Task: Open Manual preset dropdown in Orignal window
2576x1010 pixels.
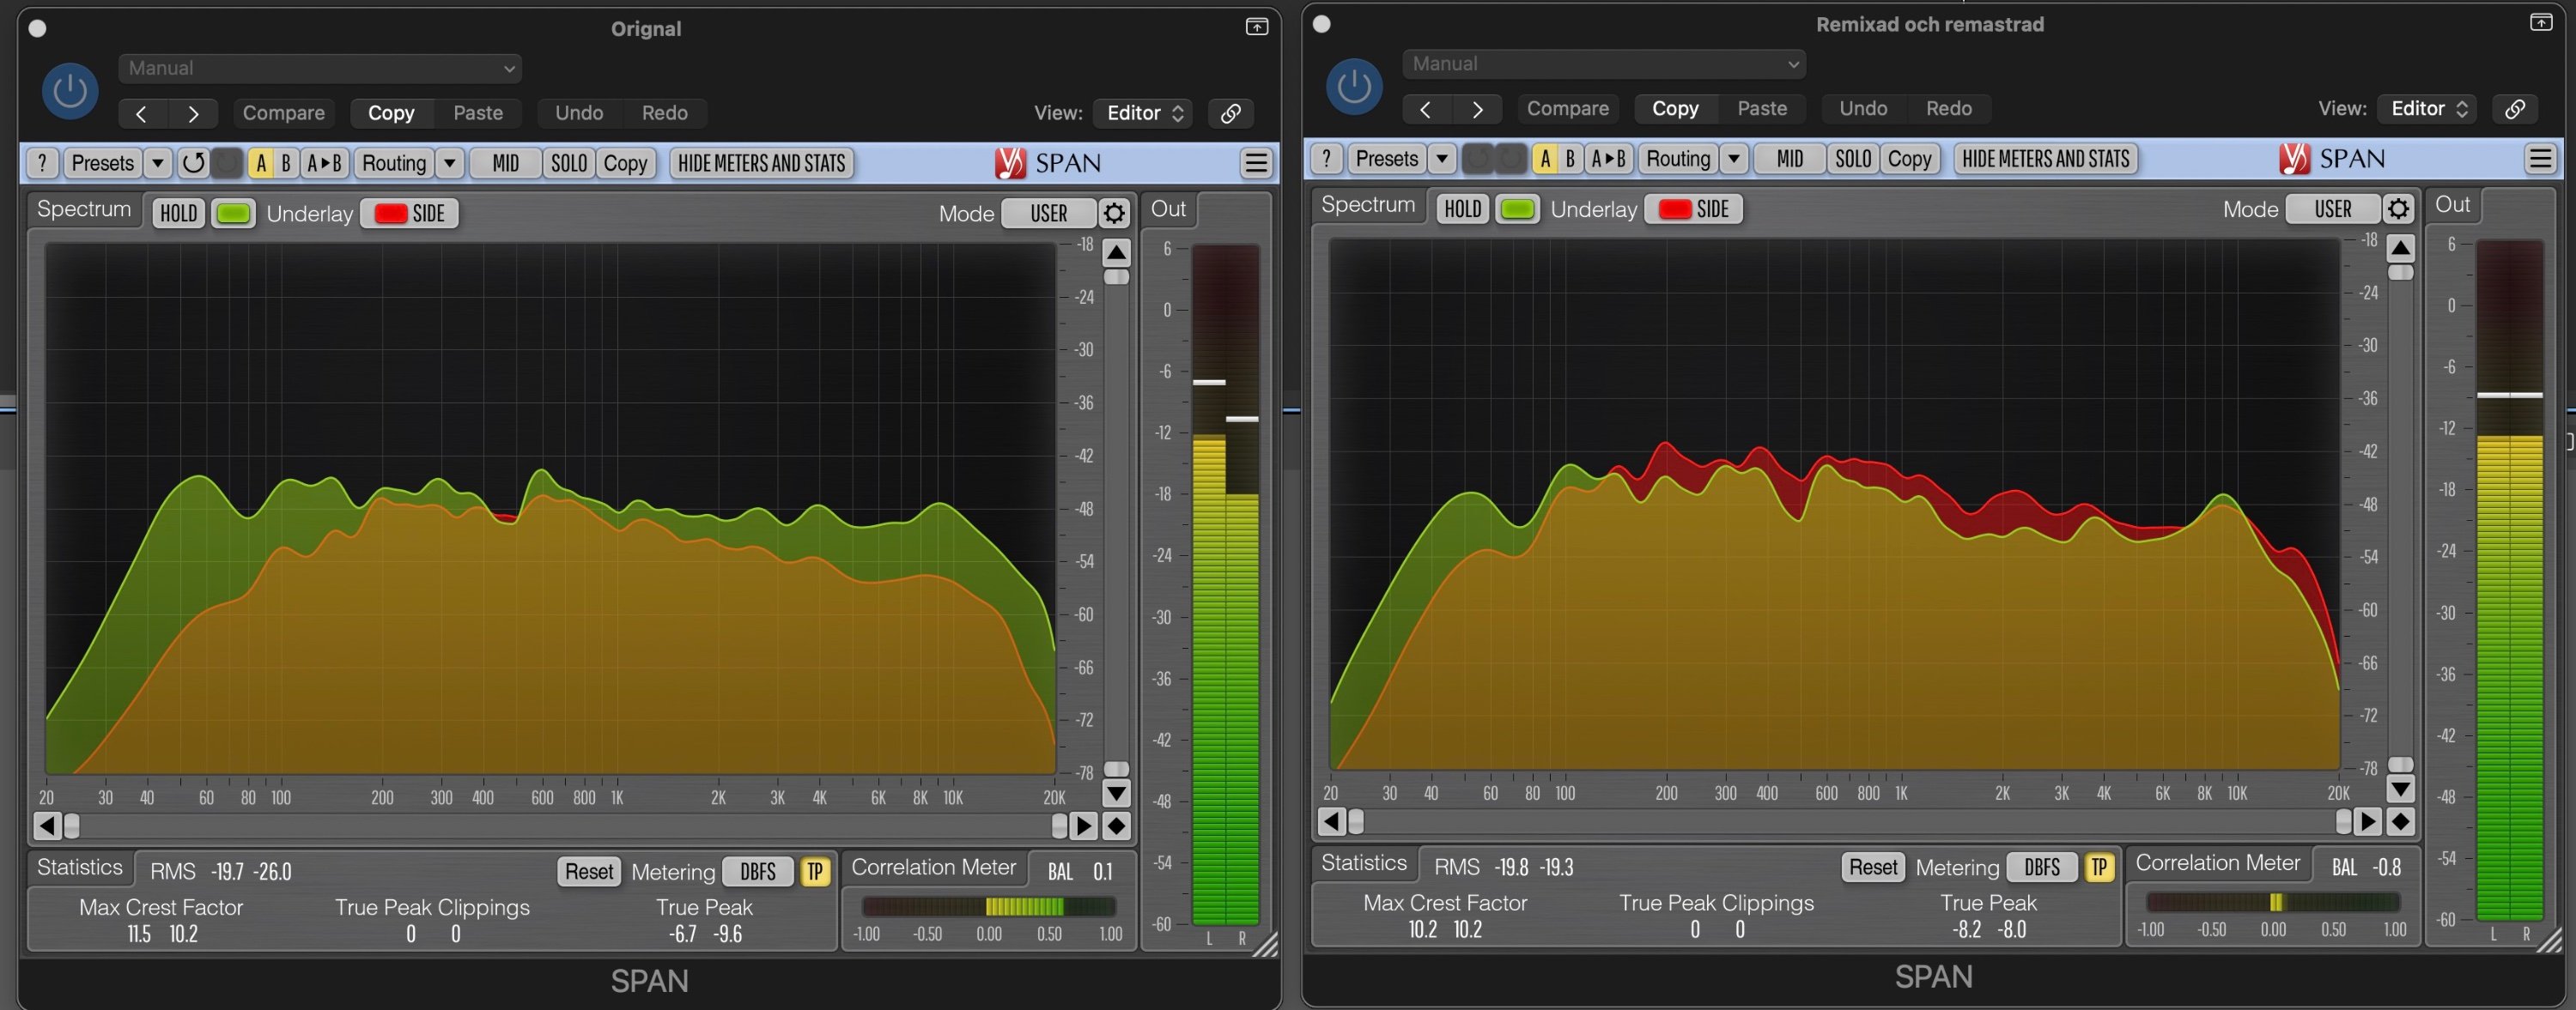Action: click(x=320, y=68)
